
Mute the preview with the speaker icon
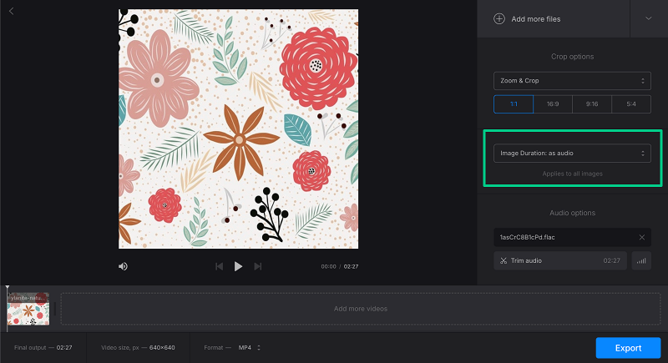[x=123, y=266]
